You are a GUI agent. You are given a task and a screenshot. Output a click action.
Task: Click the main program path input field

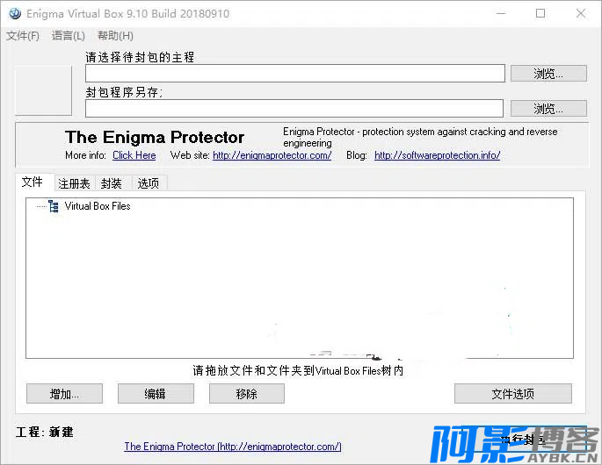[x=295, y=73]
